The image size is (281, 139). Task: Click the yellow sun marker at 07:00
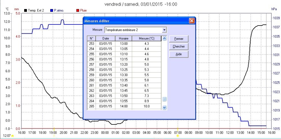(x=178, y=136)
